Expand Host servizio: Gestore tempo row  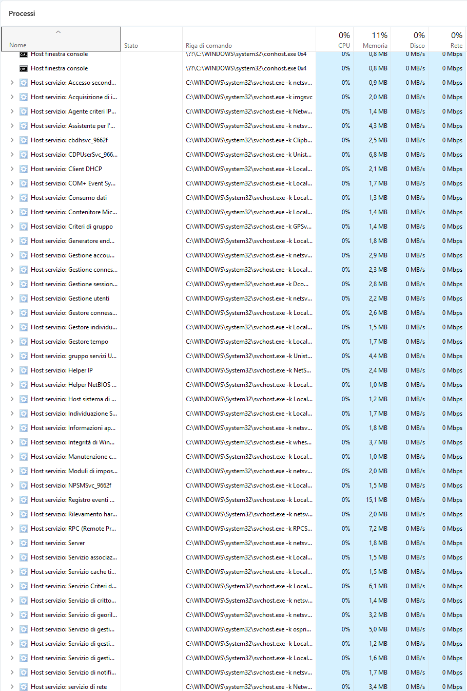pos(12,341)
